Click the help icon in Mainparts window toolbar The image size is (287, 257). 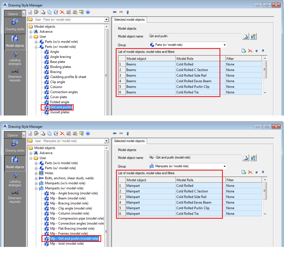tap(88, 133)
